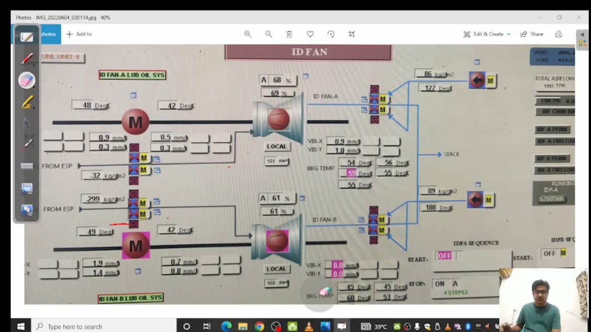Open the 39°C weather widget
This screenshot has height=332, width=591.
click(x=374, y=326)
